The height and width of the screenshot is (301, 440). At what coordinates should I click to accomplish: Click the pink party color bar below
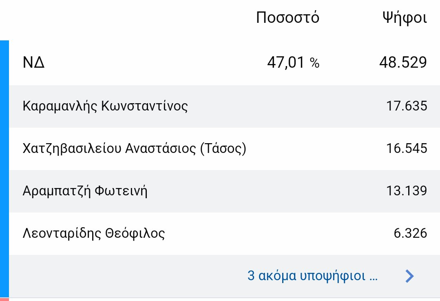coord(4,299)
